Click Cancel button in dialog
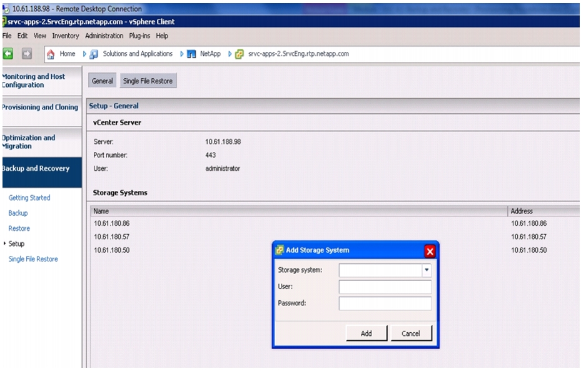581x391 pixels. click(411, 333)
